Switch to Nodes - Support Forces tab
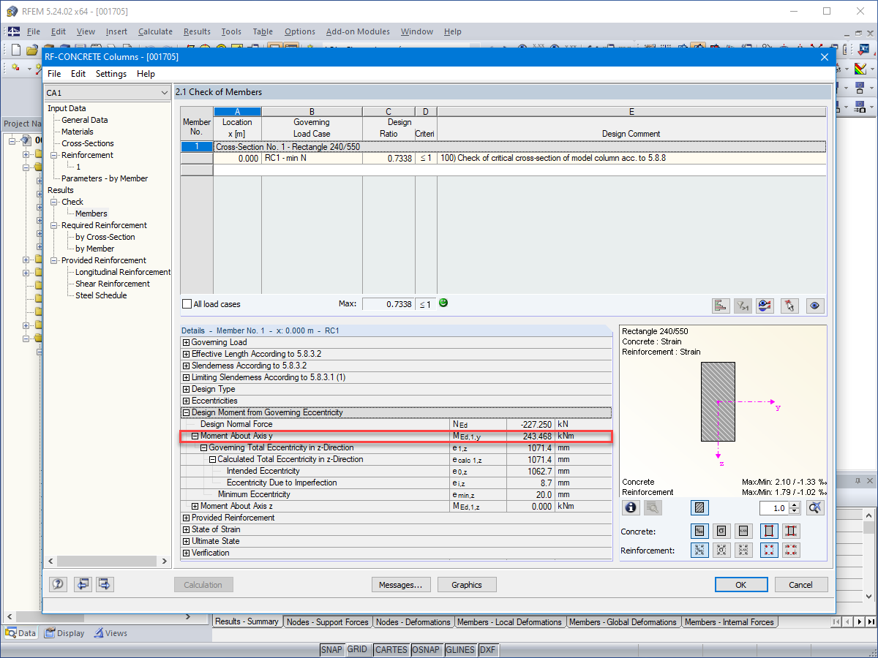The width and height of the screenshot is (878, 658). click(x=327, y=622)
